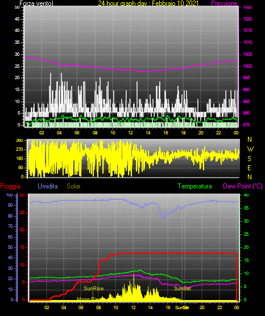Screen dimensions: 265x316
Task: Click the green 'Temperatura' legend label
Action: [x=194, y=186]
